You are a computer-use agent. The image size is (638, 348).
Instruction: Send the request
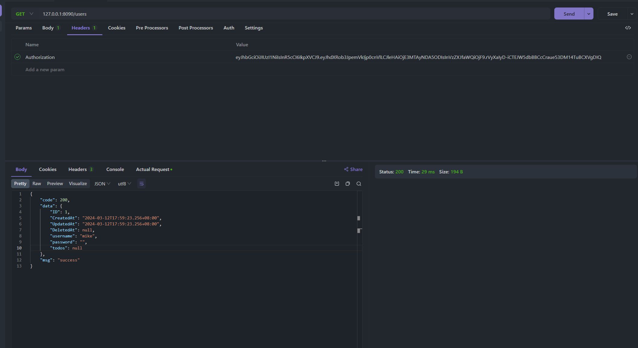569,14
